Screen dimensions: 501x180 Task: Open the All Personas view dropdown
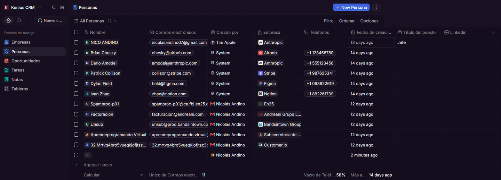95,21
